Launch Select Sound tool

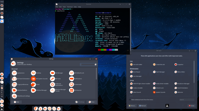[x=136, y=92]
